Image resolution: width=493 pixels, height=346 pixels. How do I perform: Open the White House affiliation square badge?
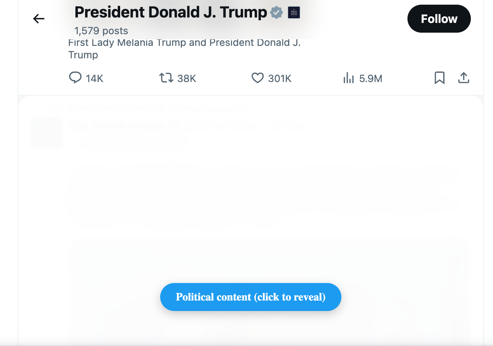(x=294, y=12)
